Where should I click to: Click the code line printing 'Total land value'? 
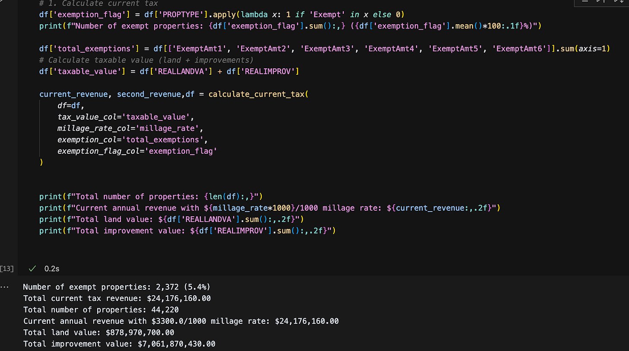point(172,219)
